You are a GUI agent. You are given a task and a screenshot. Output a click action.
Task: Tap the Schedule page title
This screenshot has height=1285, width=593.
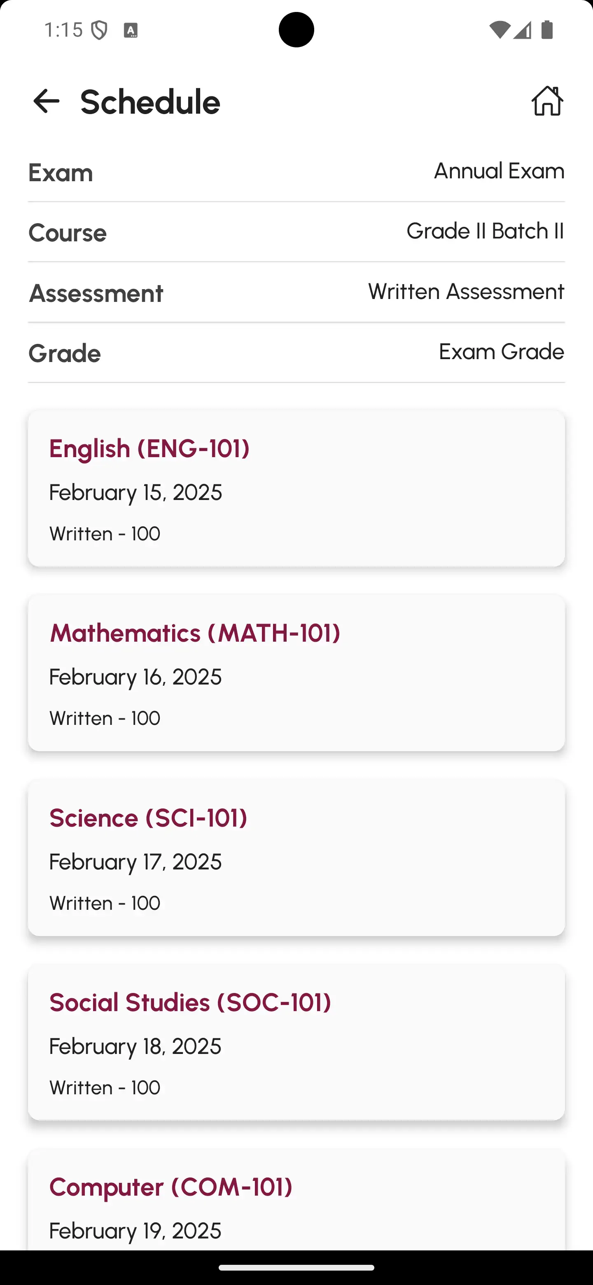pos(150,102)
